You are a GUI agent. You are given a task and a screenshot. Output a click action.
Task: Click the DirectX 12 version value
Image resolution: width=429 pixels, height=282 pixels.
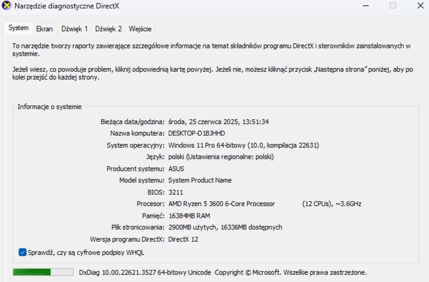click(x=183, y=239)
